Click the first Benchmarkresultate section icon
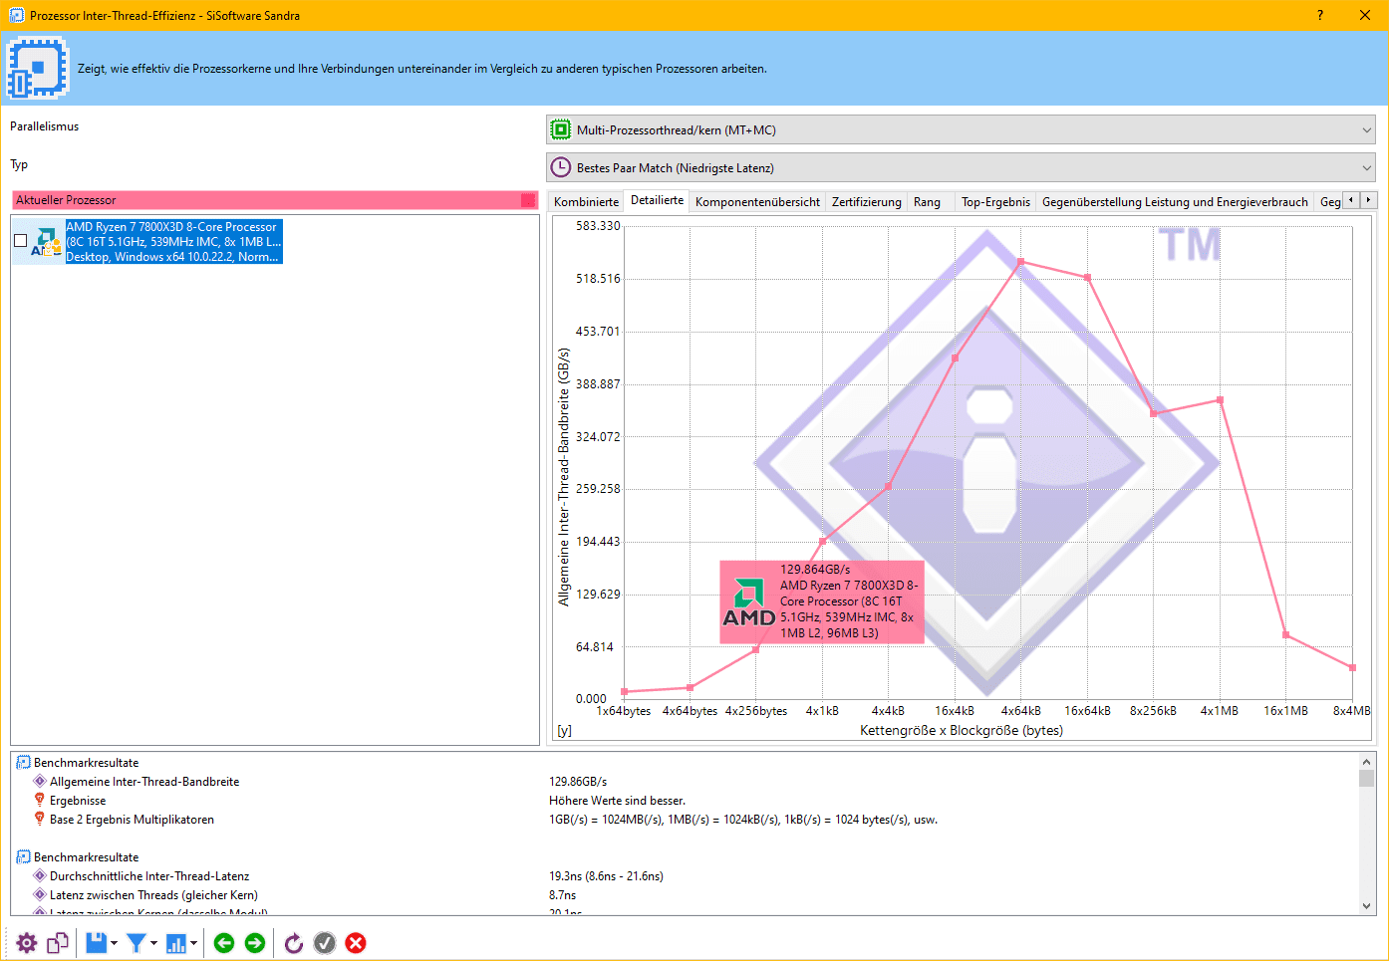The image size is (1389, 961). [23, 763]
